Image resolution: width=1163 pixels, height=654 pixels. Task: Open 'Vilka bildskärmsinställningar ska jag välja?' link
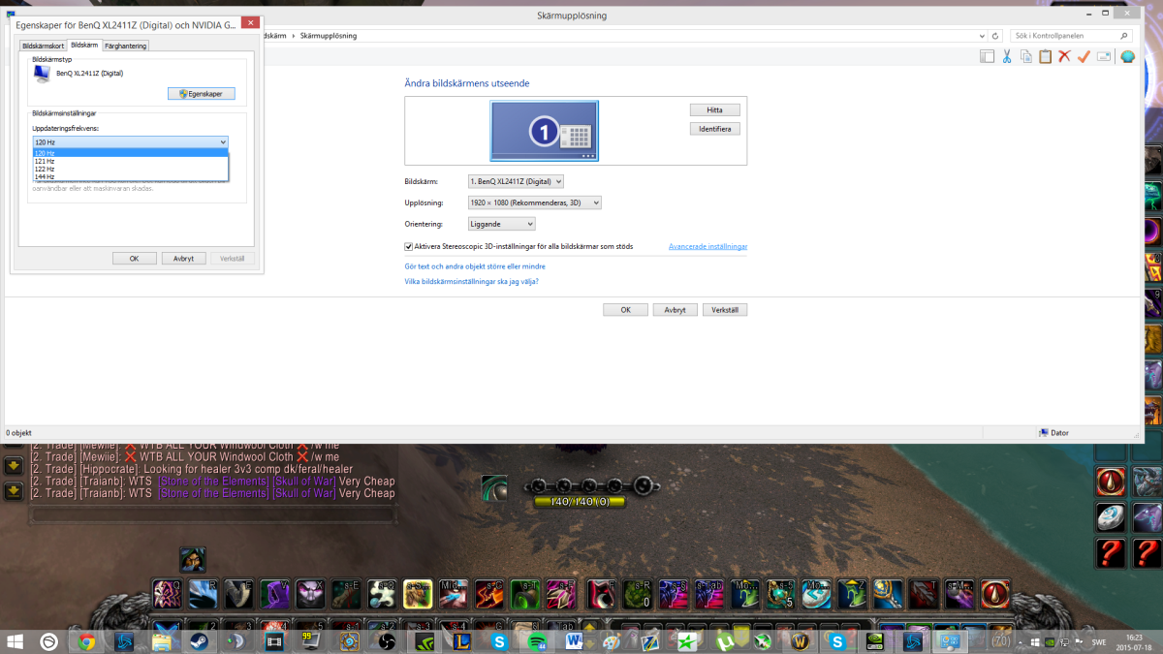[x=471, y=281]
